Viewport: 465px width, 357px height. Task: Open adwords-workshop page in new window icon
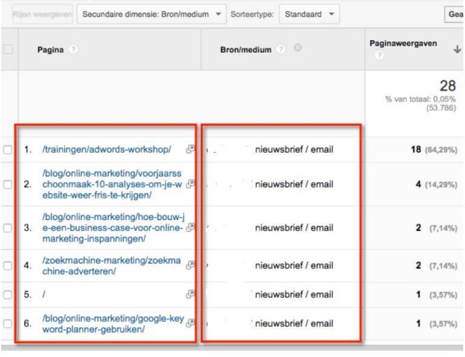190,149
